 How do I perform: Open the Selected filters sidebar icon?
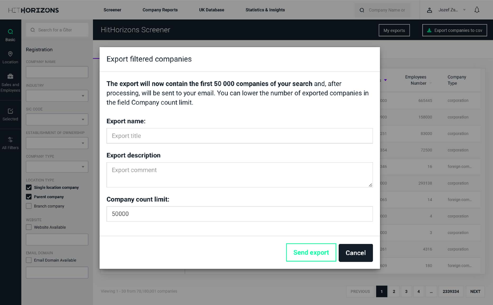click(x=10, y=111)
